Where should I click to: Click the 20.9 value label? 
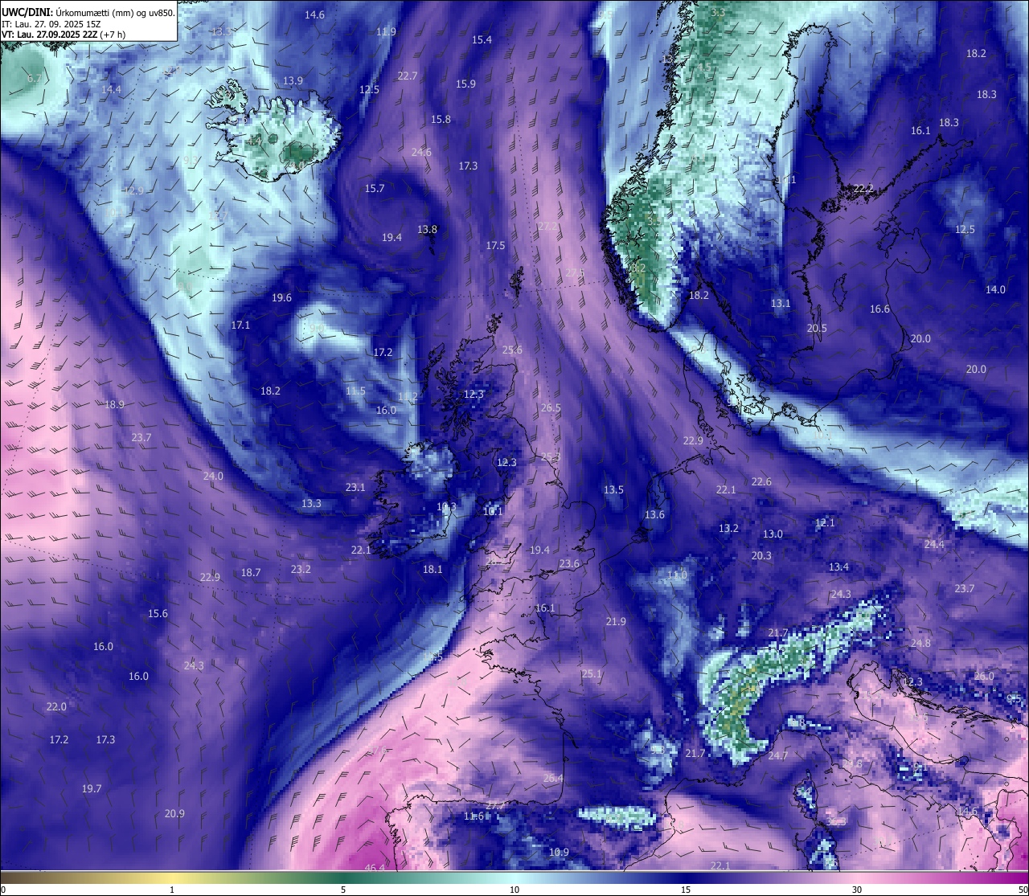click(x=174, y=814)
